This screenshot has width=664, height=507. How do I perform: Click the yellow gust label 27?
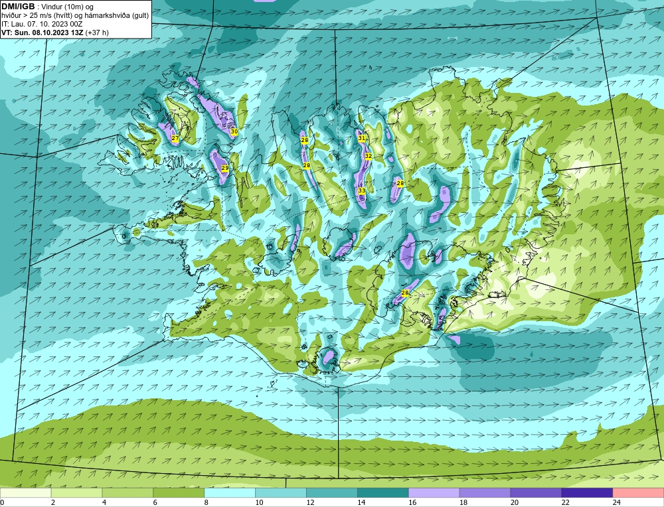175,139
